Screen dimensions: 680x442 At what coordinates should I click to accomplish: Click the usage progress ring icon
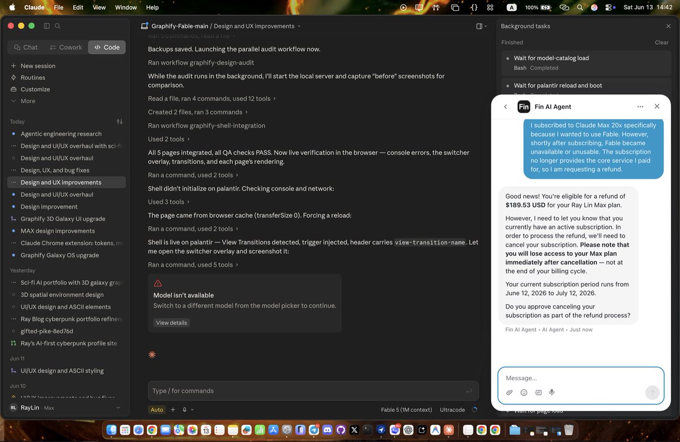click(x=474, y=410)
